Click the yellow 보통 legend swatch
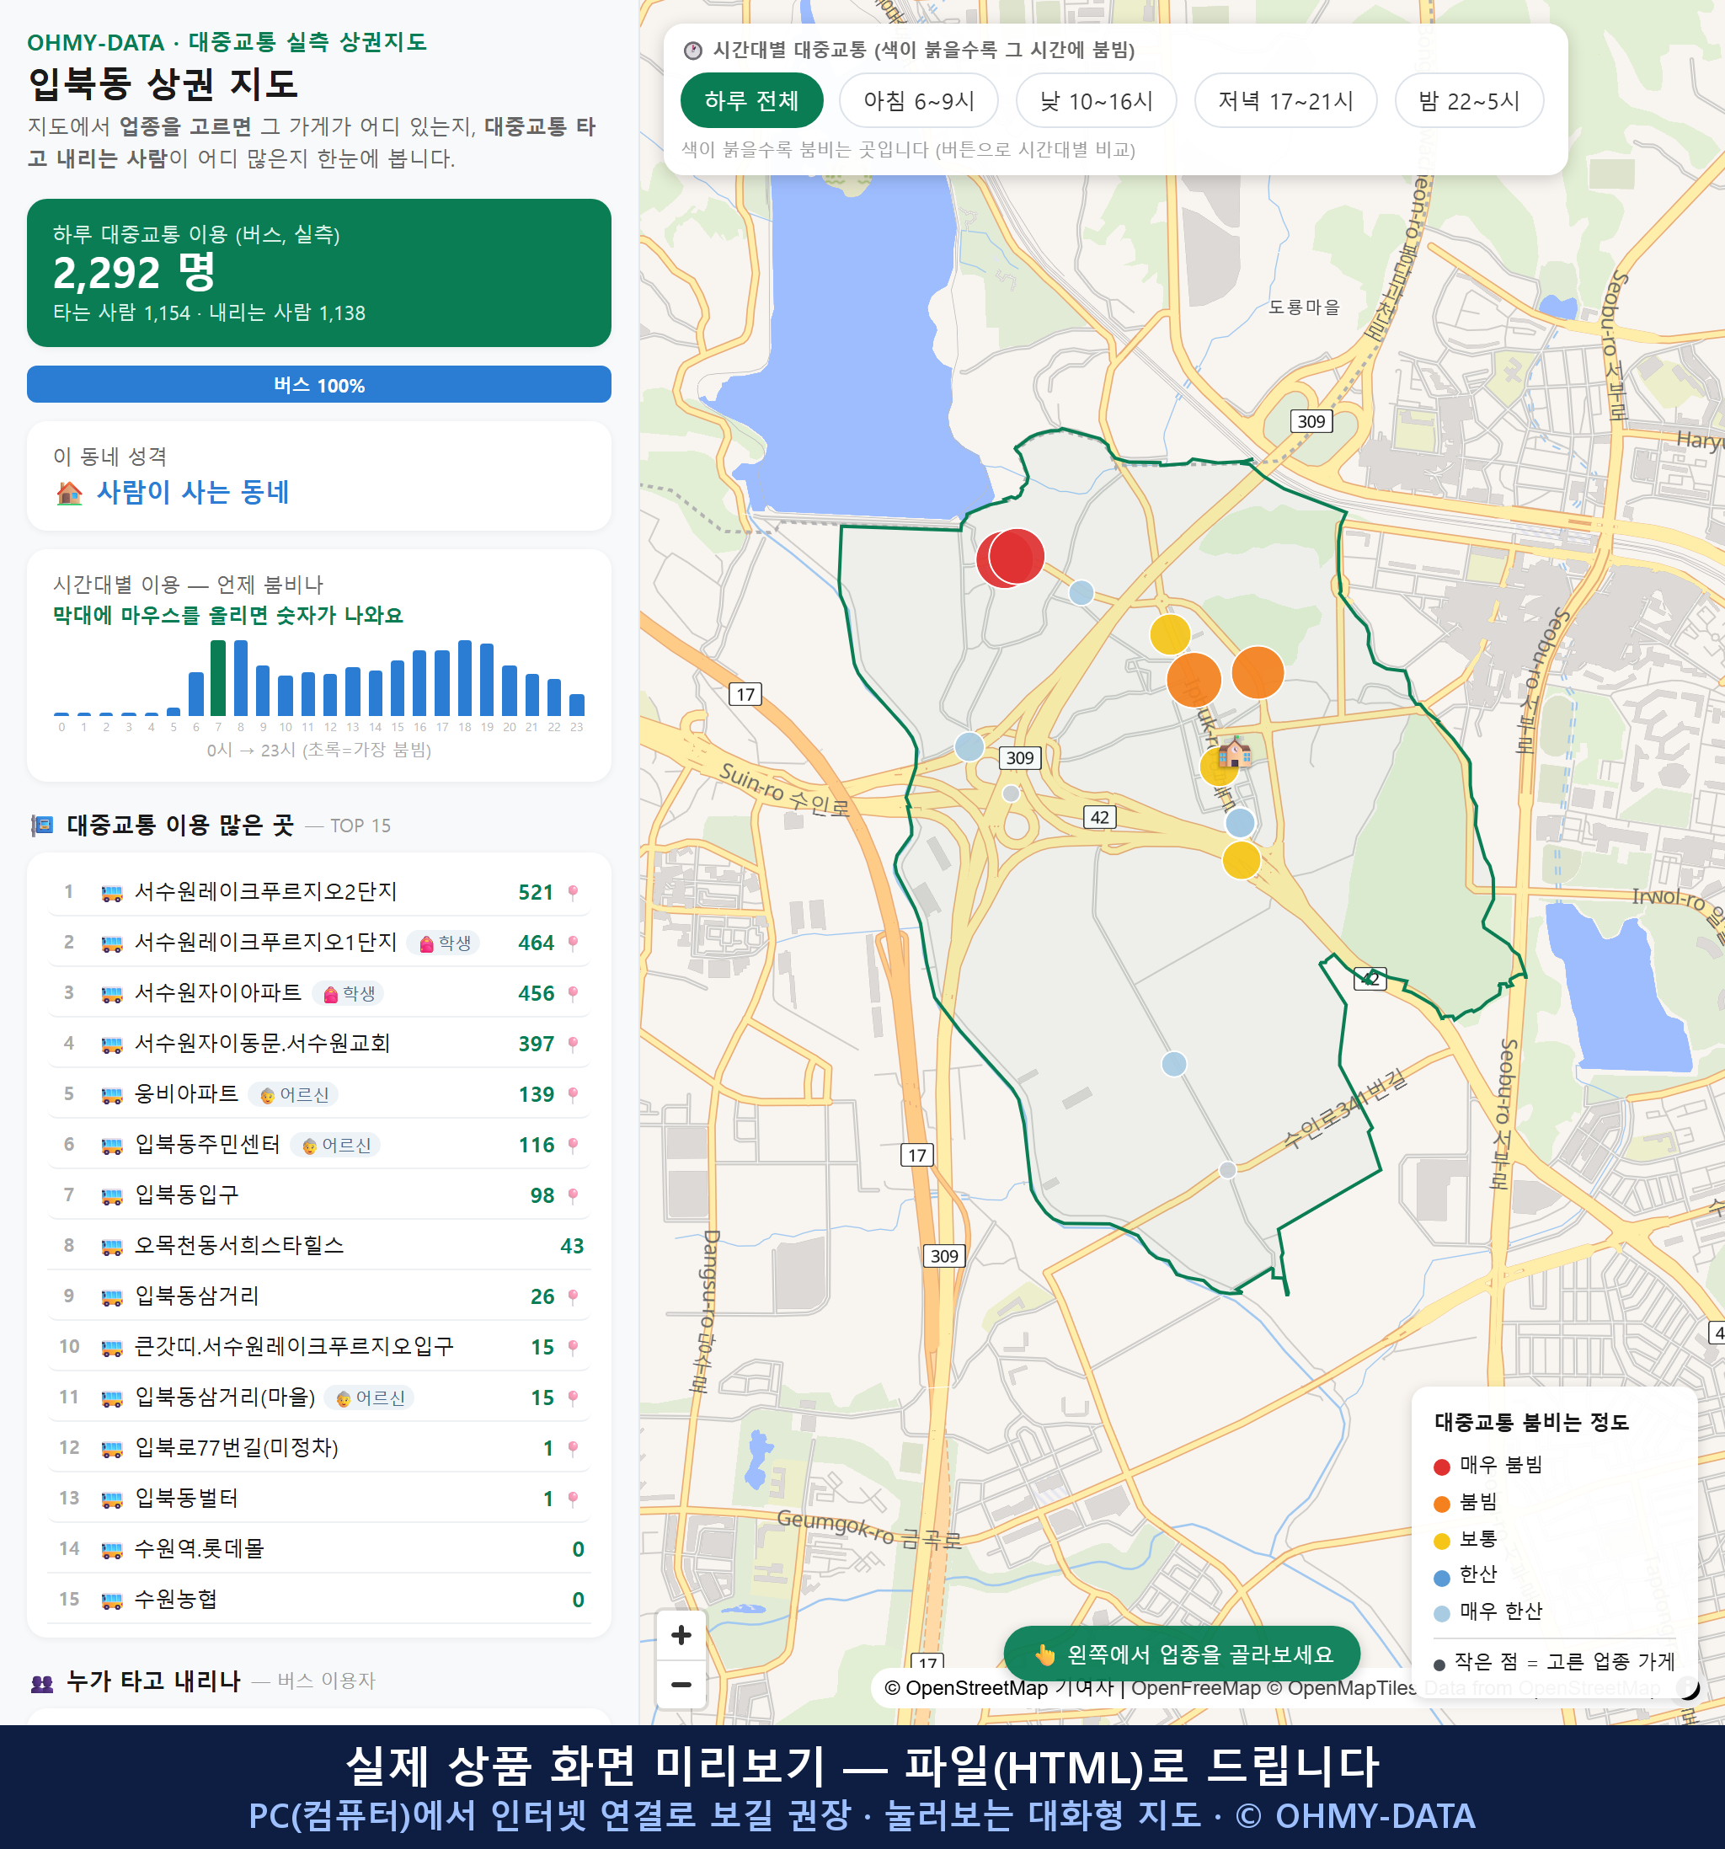 (x=1441, y=1542)
